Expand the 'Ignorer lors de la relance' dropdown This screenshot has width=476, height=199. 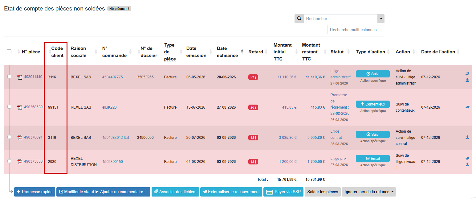point(369,192)
